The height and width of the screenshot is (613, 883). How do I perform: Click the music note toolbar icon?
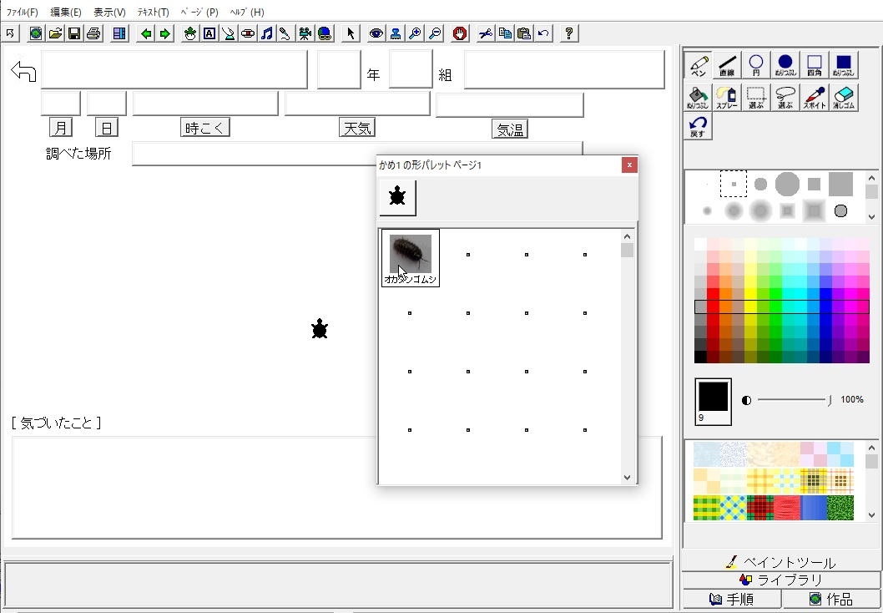[x=266, y=33]
